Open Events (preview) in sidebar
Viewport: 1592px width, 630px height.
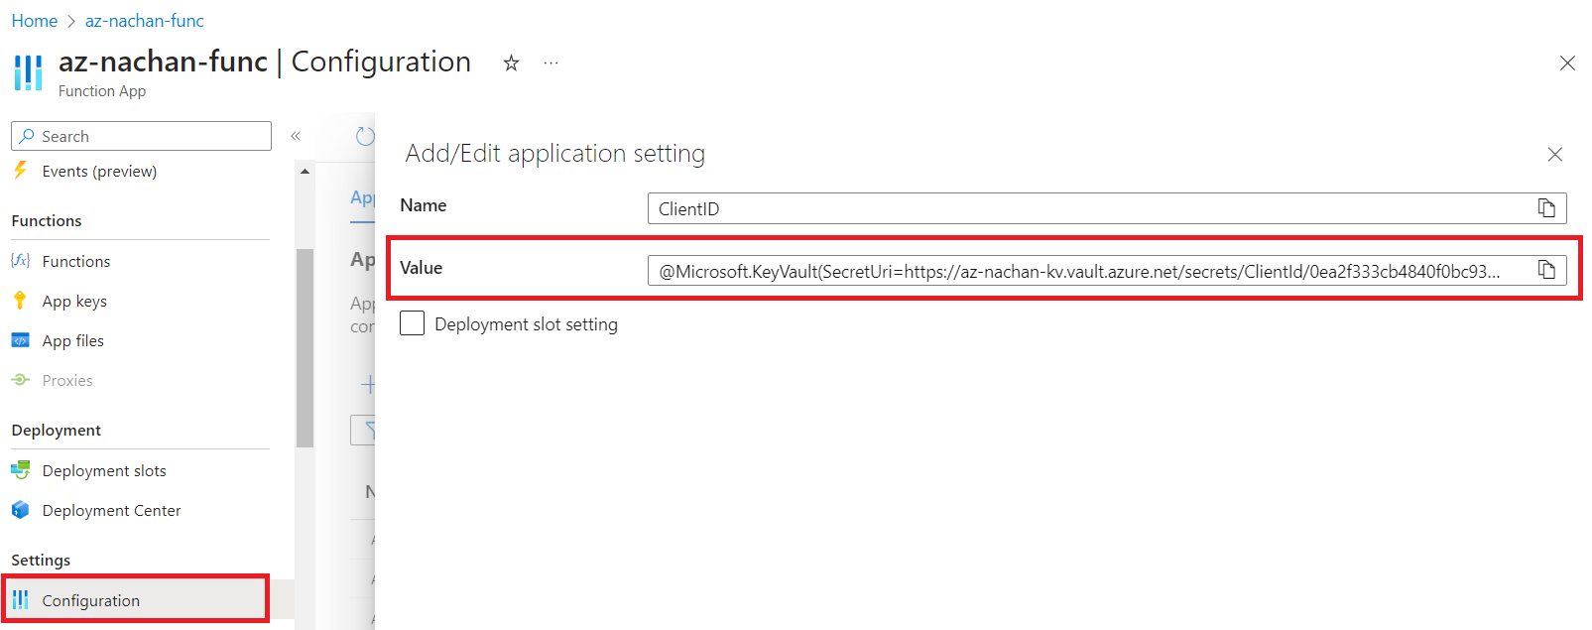(x=99, y=172)
